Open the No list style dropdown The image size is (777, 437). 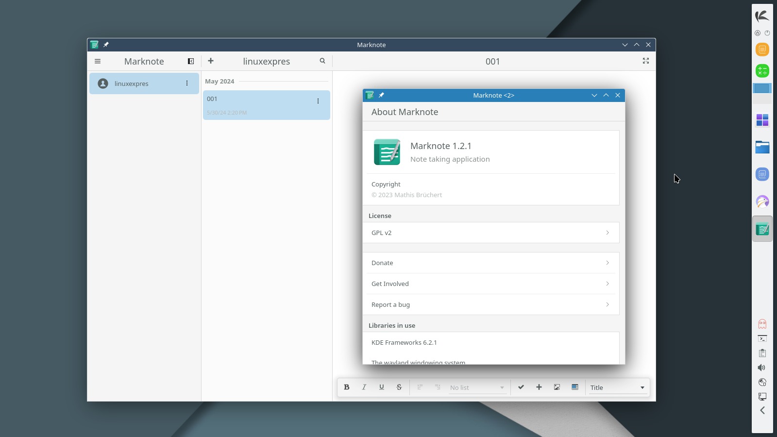477,387
